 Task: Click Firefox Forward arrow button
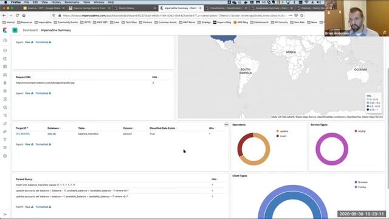(11, 15)
